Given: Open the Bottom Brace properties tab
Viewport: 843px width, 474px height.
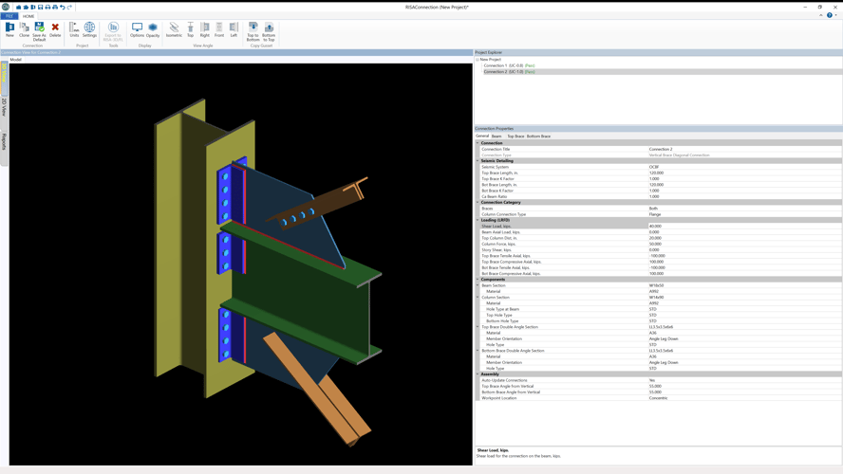Looking at the screenshot, I should pyautogui.click(x=538, y=137).
